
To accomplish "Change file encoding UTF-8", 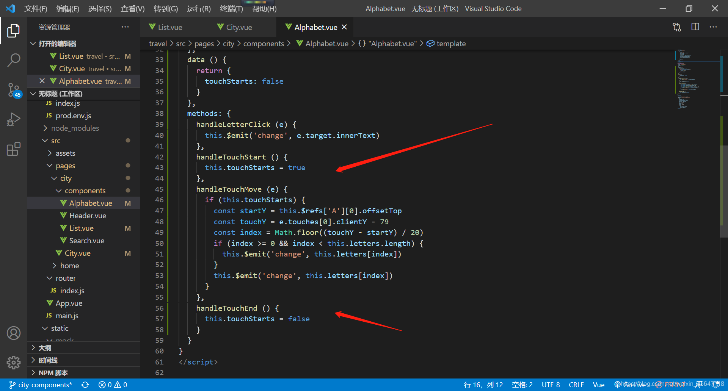I will tap(551, 385).
